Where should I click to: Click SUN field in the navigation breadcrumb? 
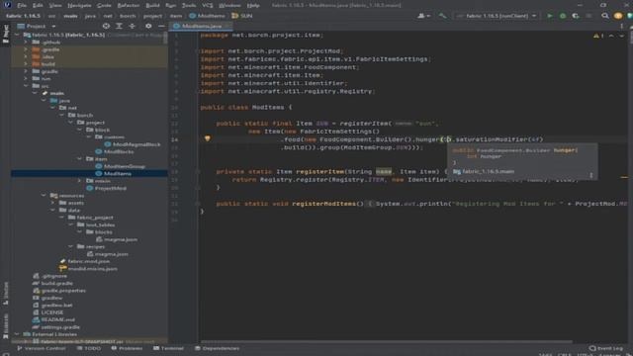(242, 16)
